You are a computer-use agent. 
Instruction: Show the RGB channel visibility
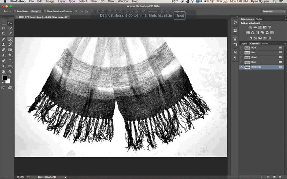click(x=241, y=48)
